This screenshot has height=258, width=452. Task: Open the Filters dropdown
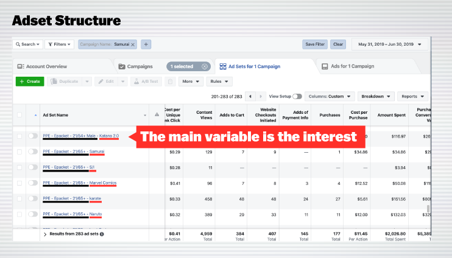tap(60, 44)
